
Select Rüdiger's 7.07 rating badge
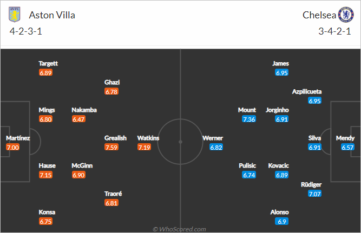(314, 194)
